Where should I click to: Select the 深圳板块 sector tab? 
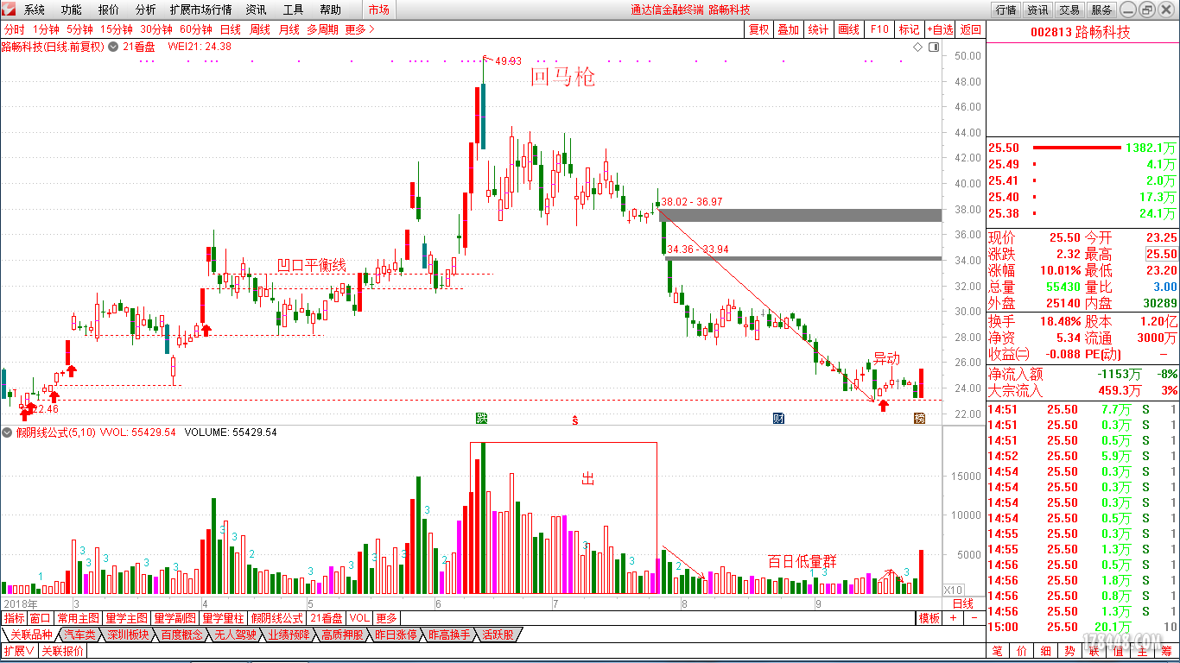pyautogui.click(x=128, y=635)
